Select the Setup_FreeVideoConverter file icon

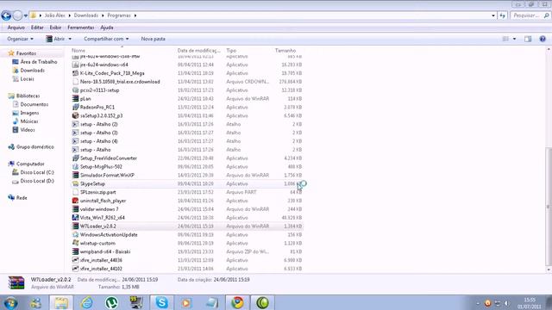click(75, 158)
